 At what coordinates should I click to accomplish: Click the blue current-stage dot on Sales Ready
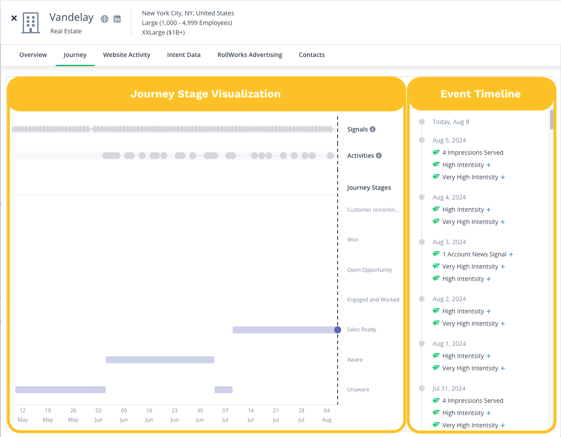tap(338, 330)
